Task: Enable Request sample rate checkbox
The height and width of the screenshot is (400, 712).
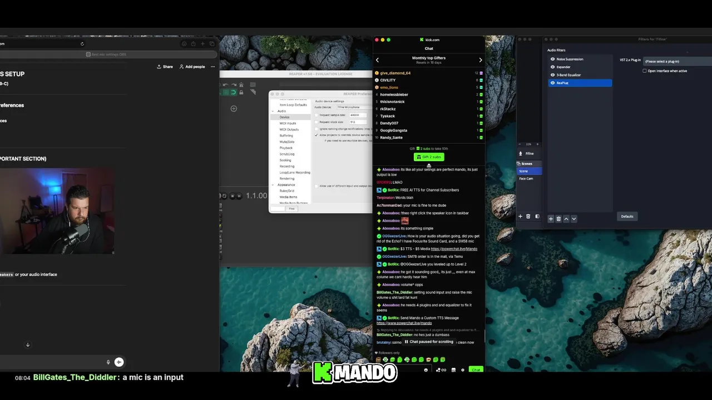Action: (x=317, y=115)
